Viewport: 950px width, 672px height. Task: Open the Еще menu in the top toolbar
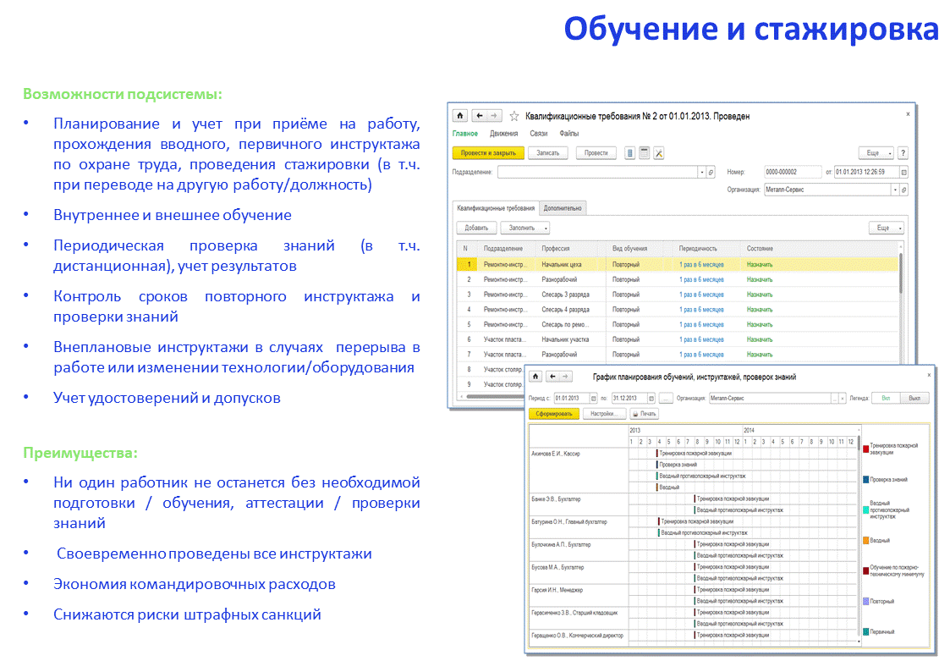pos(876,153)
